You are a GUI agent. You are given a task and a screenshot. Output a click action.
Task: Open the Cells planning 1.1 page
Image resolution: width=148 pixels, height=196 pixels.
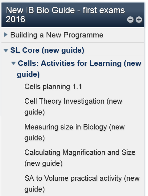pyautogui.click(x=53, y=87)
